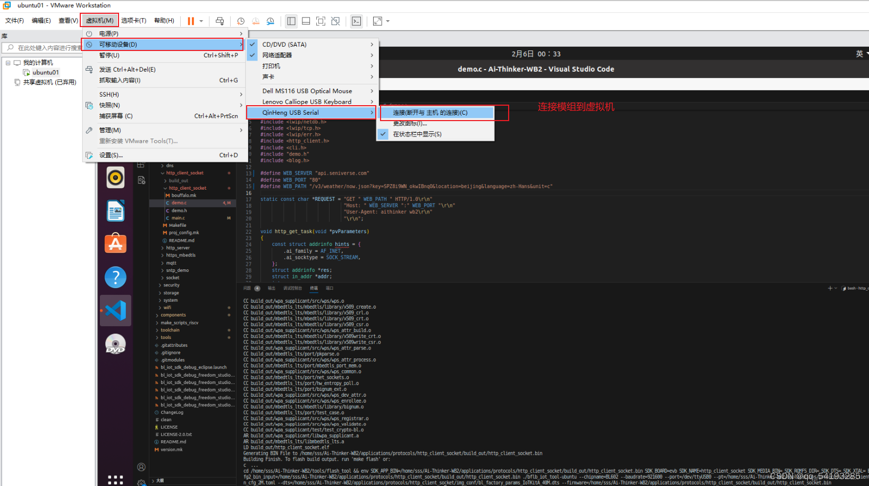Screen dimensions: 869x486
Task: Expand the 快照(N) submenu
Action: click(x=164, y=105)
